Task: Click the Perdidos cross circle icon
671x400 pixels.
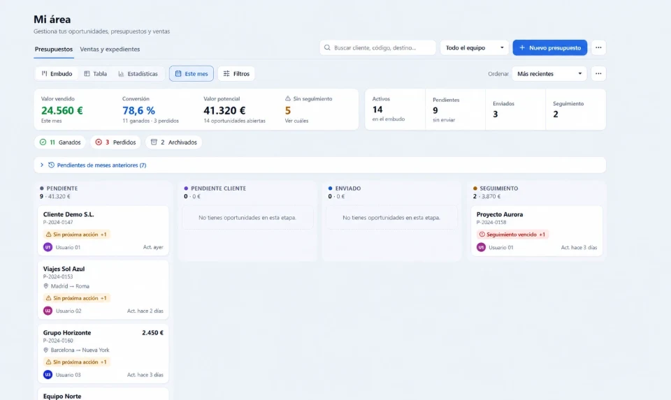Action: pyautogui.click(x=99, y=142)
